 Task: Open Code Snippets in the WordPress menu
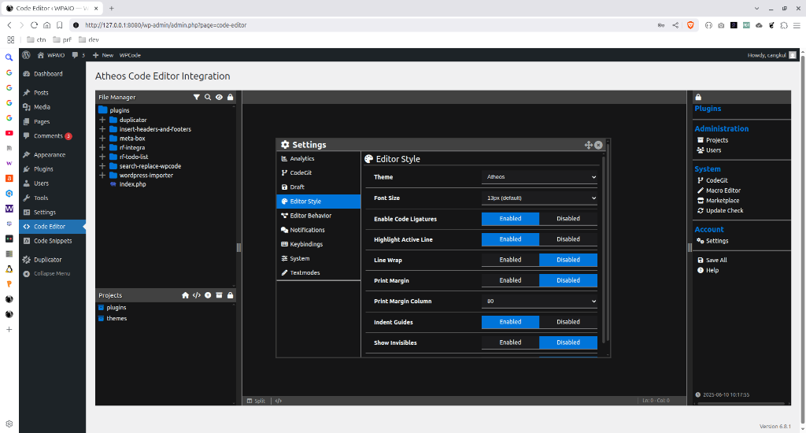pyautogui.click(x=53, y=241)
